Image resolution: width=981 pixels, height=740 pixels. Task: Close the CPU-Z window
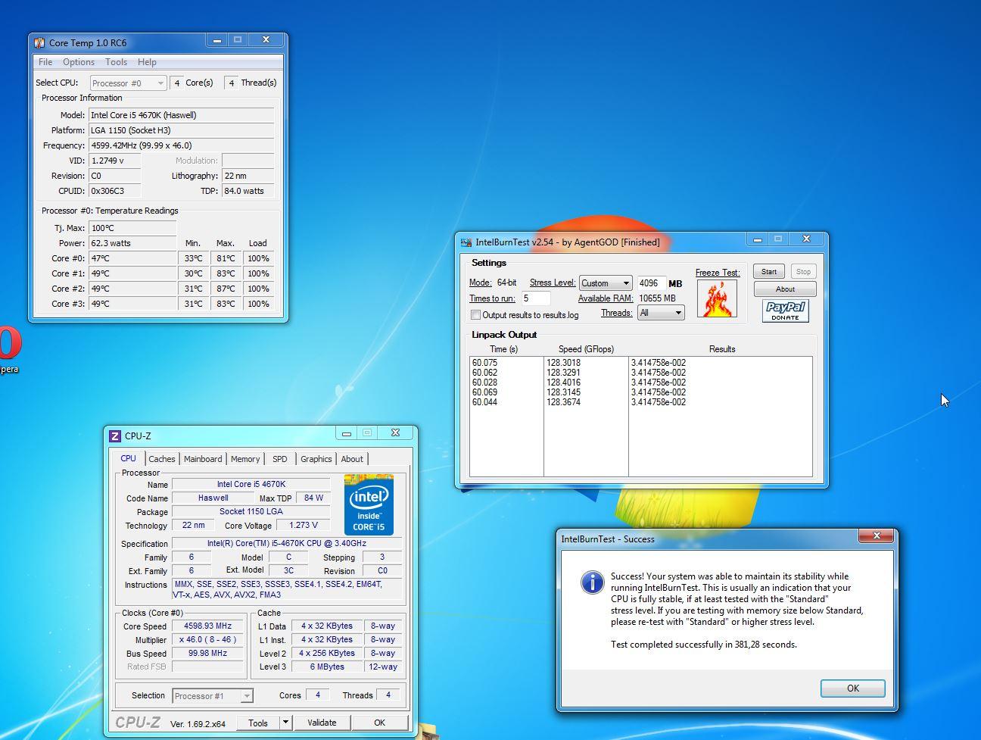395,433
